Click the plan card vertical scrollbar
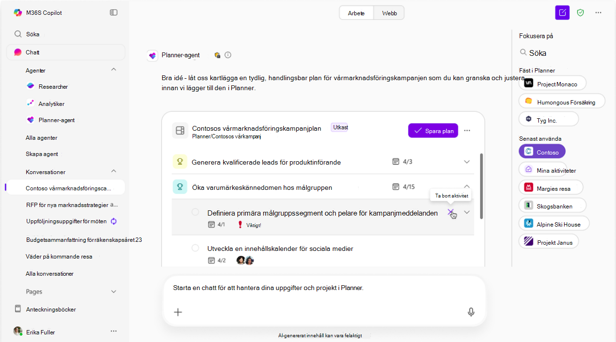 click(481, 186)
